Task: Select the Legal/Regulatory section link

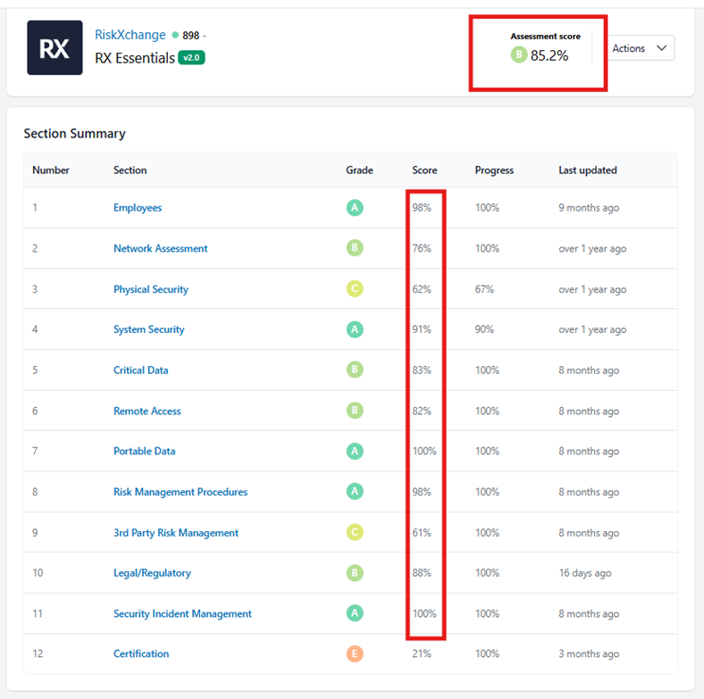Action: [152, 573]
